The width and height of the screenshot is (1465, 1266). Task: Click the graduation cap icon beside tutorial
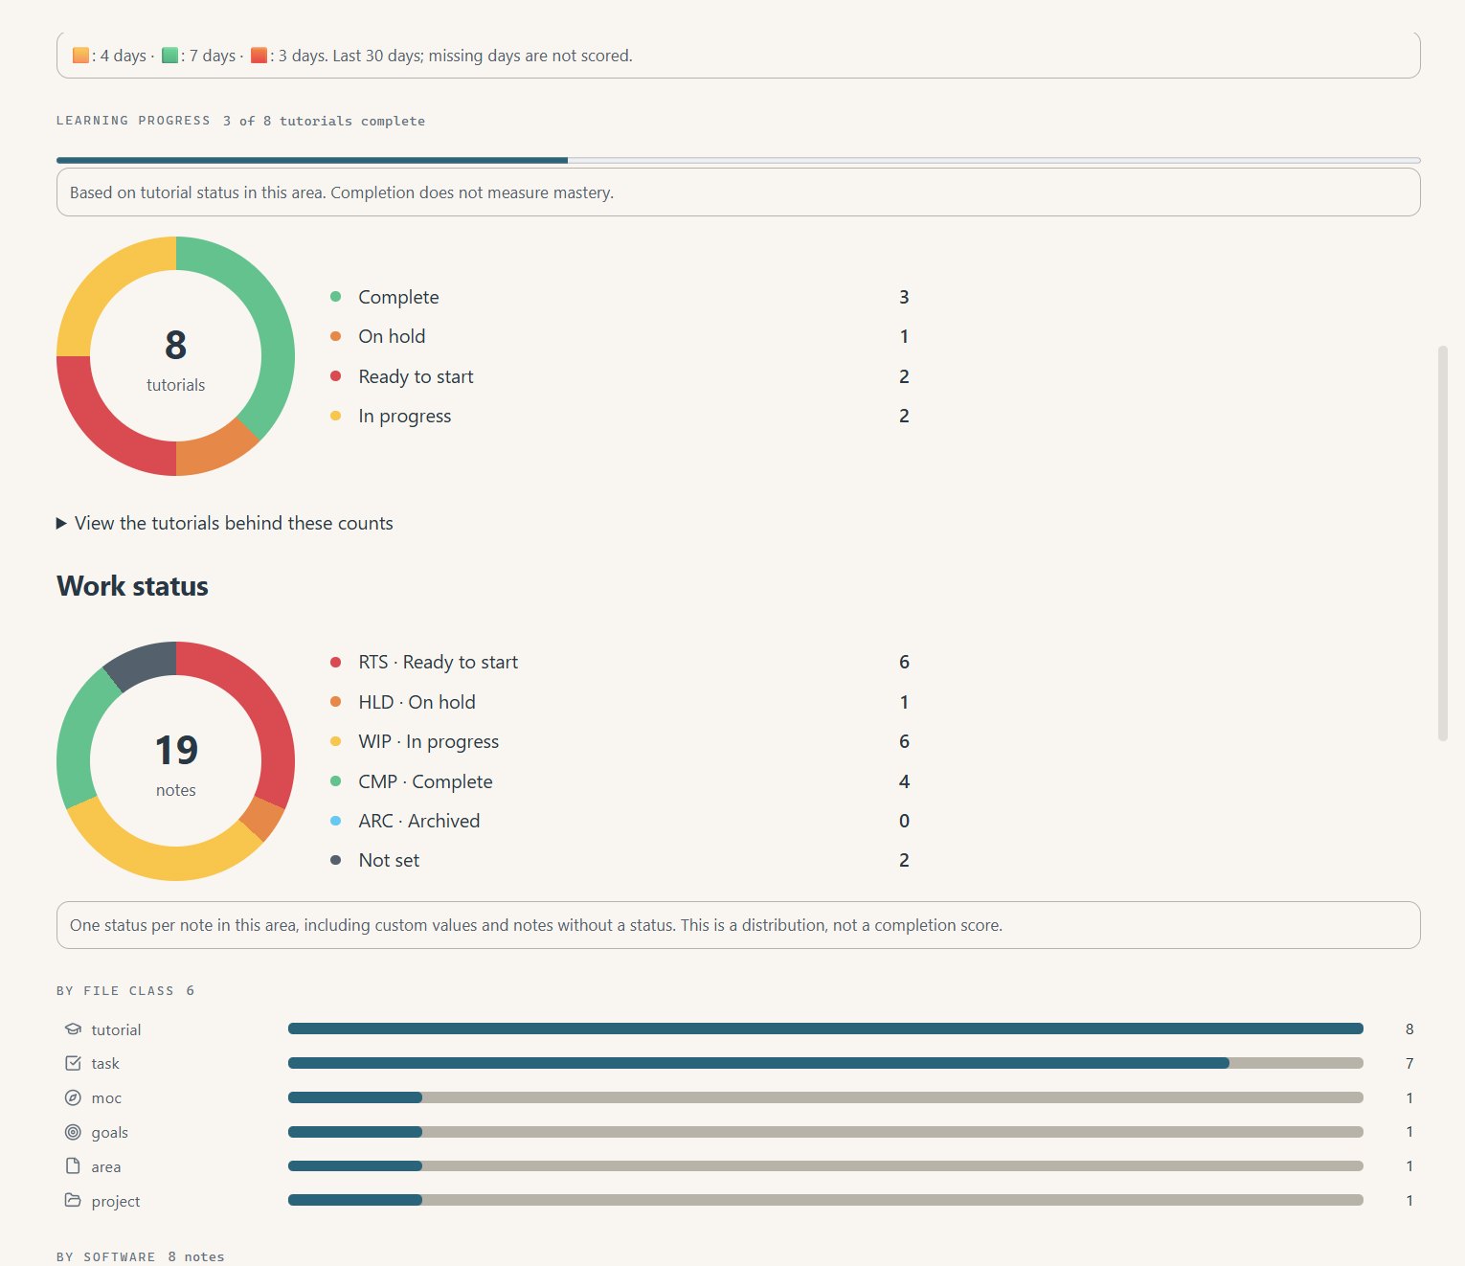(73, 1029)
